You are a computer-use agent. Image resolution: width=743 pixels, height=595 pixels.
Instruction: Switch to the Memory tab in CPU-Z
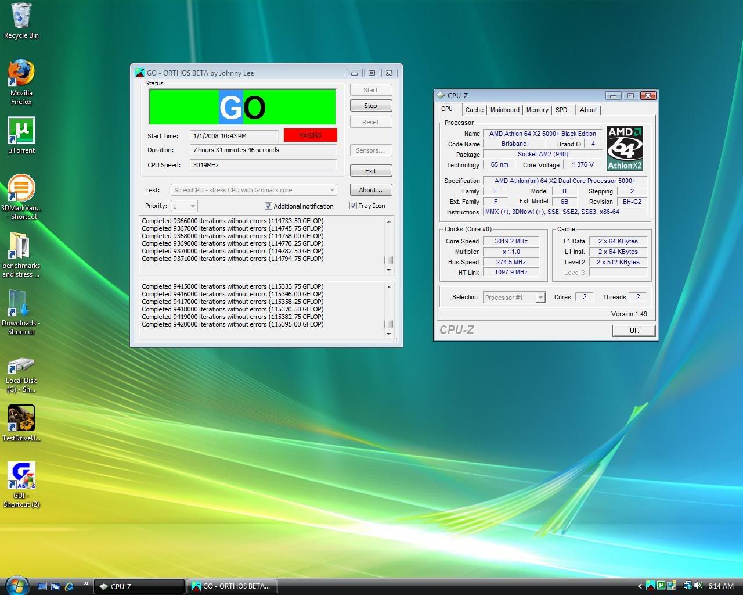click(538, 110)
